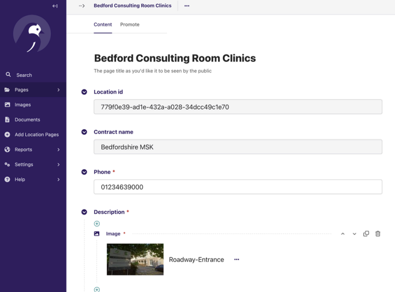Collapse the sidebar with arrow icon
Screen dimensions: 395x292
55,6
